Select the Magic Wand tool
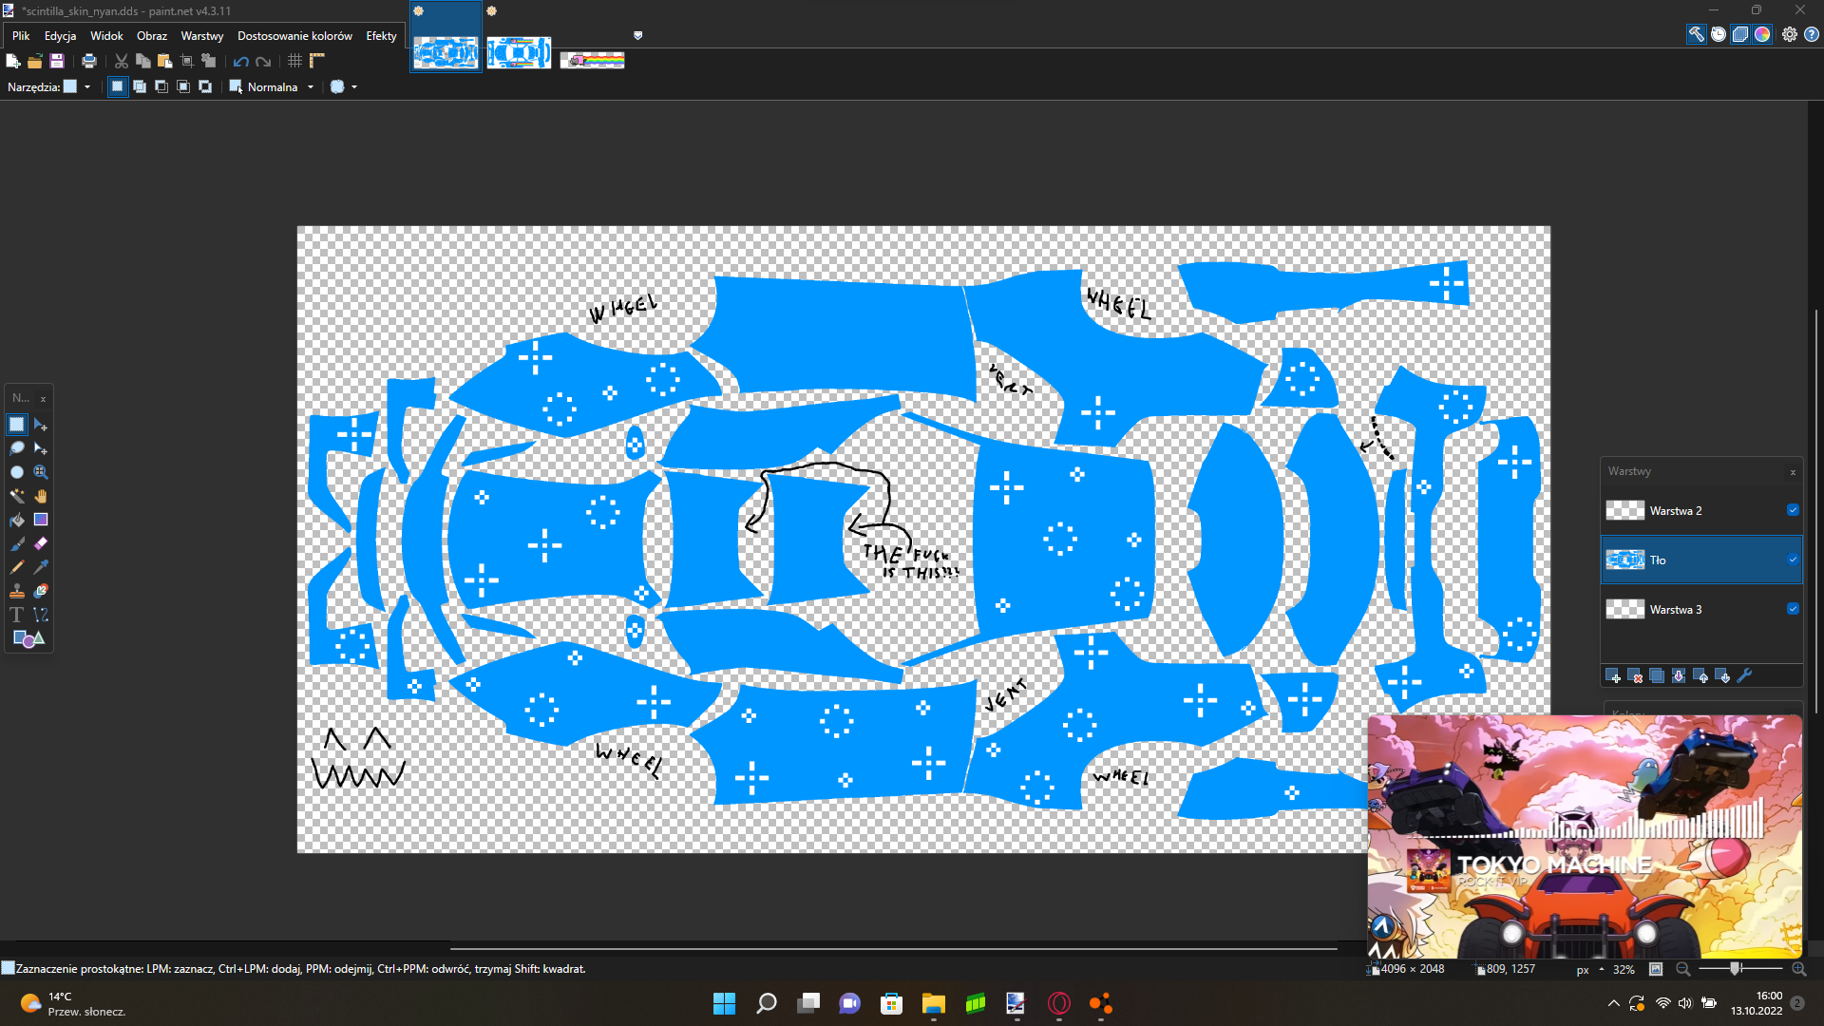 [x=17, y=496]
